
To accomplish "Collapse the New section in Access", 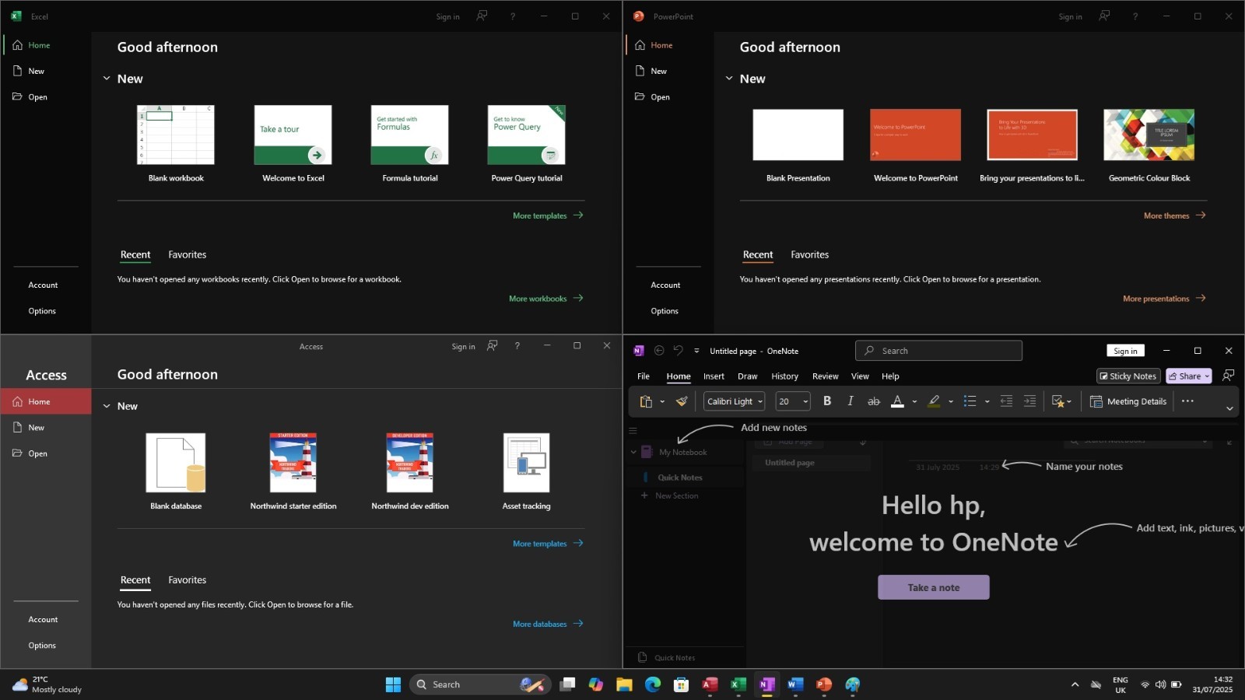I will (x=107, y=406).
